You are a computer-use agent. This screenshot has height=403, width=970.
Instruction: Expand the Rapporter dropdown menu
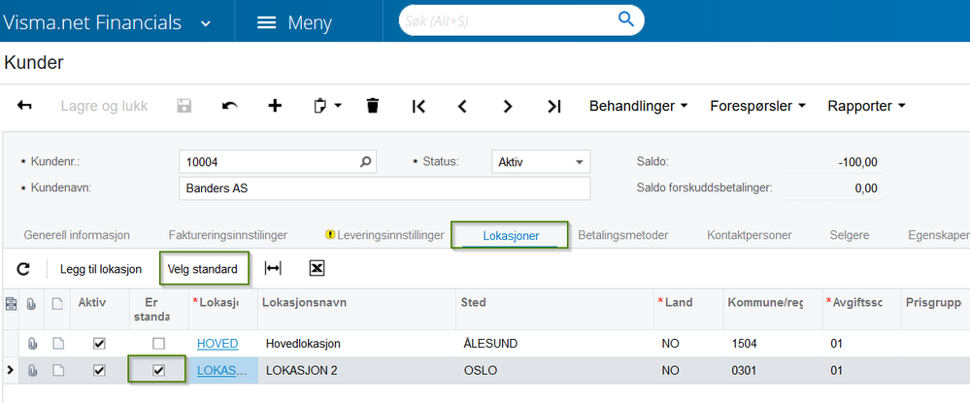(x=865, y=106)
